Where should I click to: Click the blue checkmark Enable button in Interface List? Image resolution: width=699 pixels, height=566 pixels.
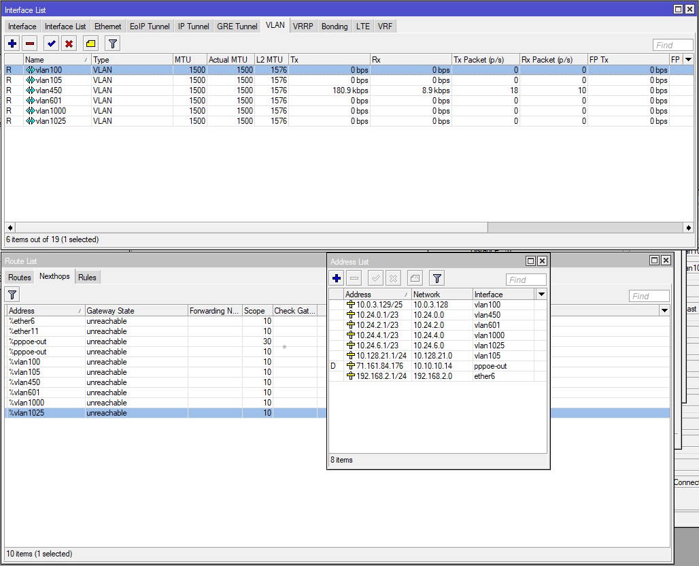[51, 44]
